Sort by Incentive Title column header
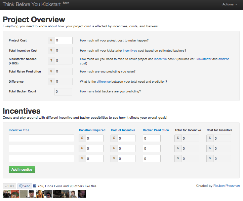 tap(19, 130)
